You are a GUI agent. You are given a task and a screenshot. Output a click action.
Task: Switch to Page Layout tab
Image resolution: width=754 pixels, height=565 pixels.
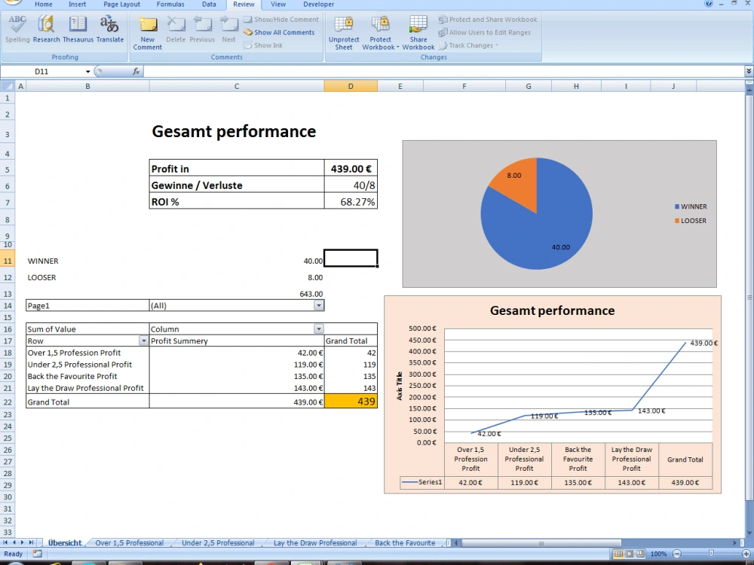[x=121, y=5]
